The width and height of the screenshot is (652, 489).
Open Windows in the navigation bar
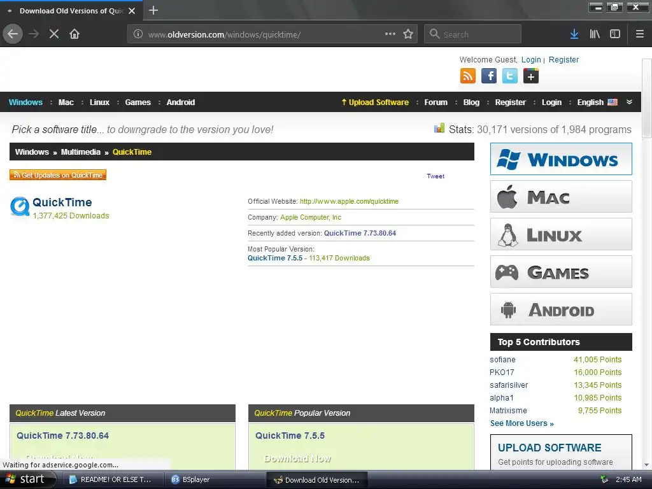click(25, 103)
